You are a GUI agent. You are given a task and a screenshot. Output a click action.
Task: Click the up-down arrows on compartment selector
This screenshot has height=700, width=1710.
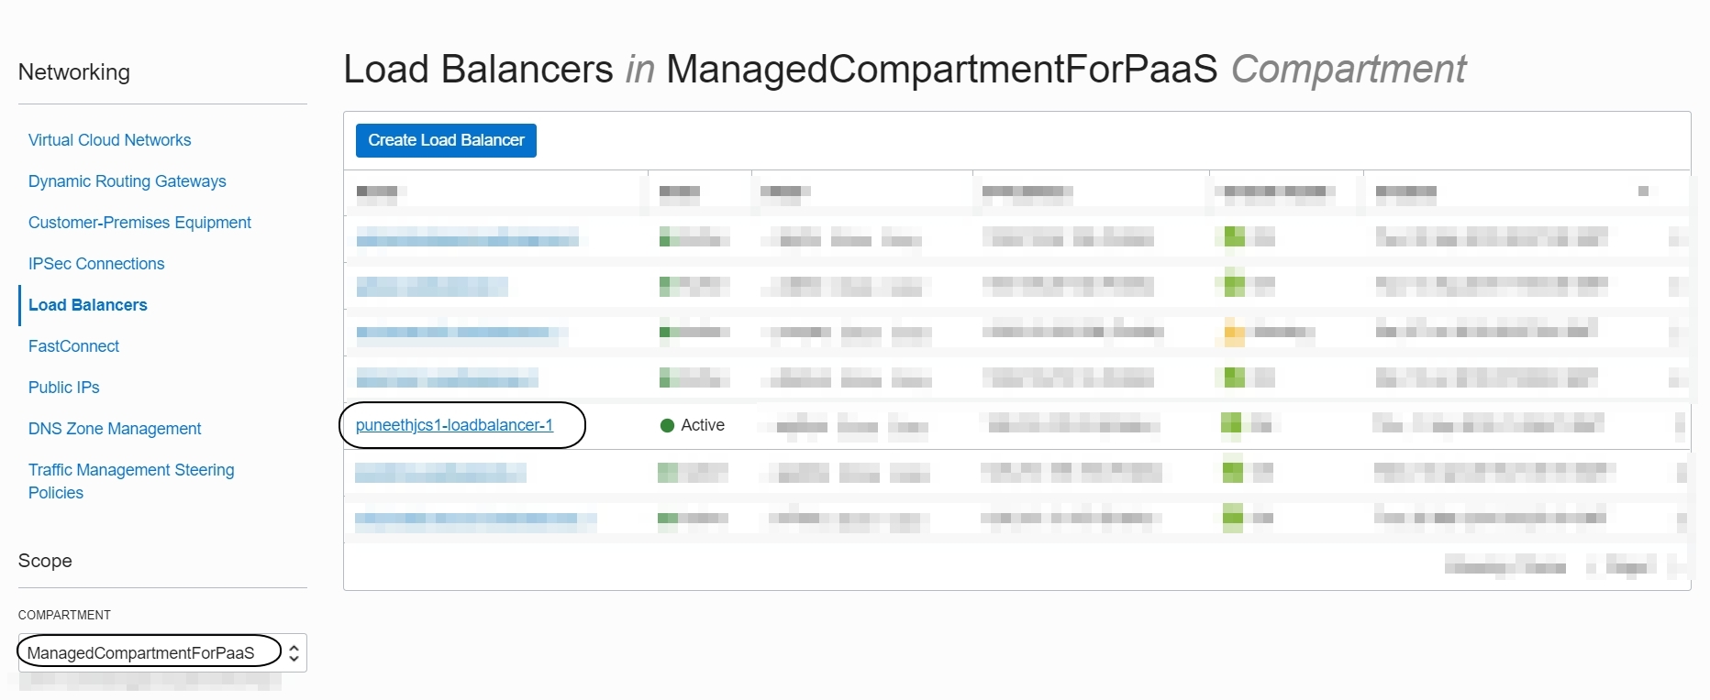click(x=294, y=652)
